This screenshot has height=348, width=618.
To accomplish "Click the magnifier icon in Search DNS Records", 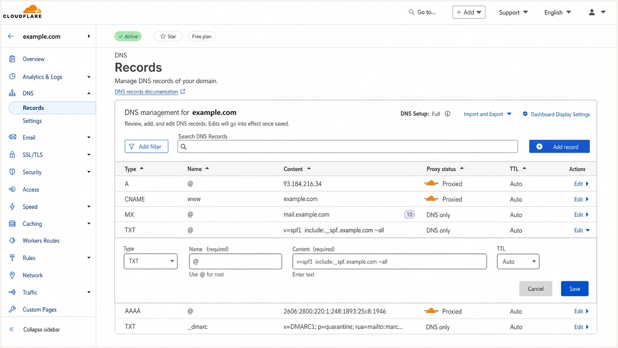I will pyautogui.click(x=183, y=147).
